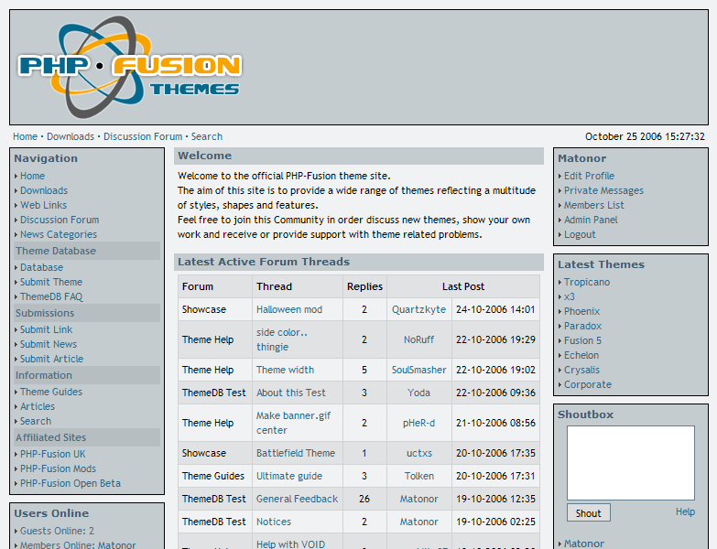Open Members List link
Viewport: 717px width, 549px height.
[x=594, y=205]
